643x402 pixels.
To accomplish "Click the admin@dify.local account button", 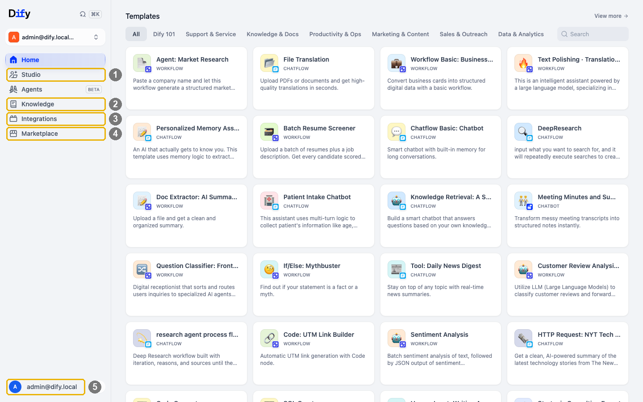I will pyautogui.click(x=46, y=387).
